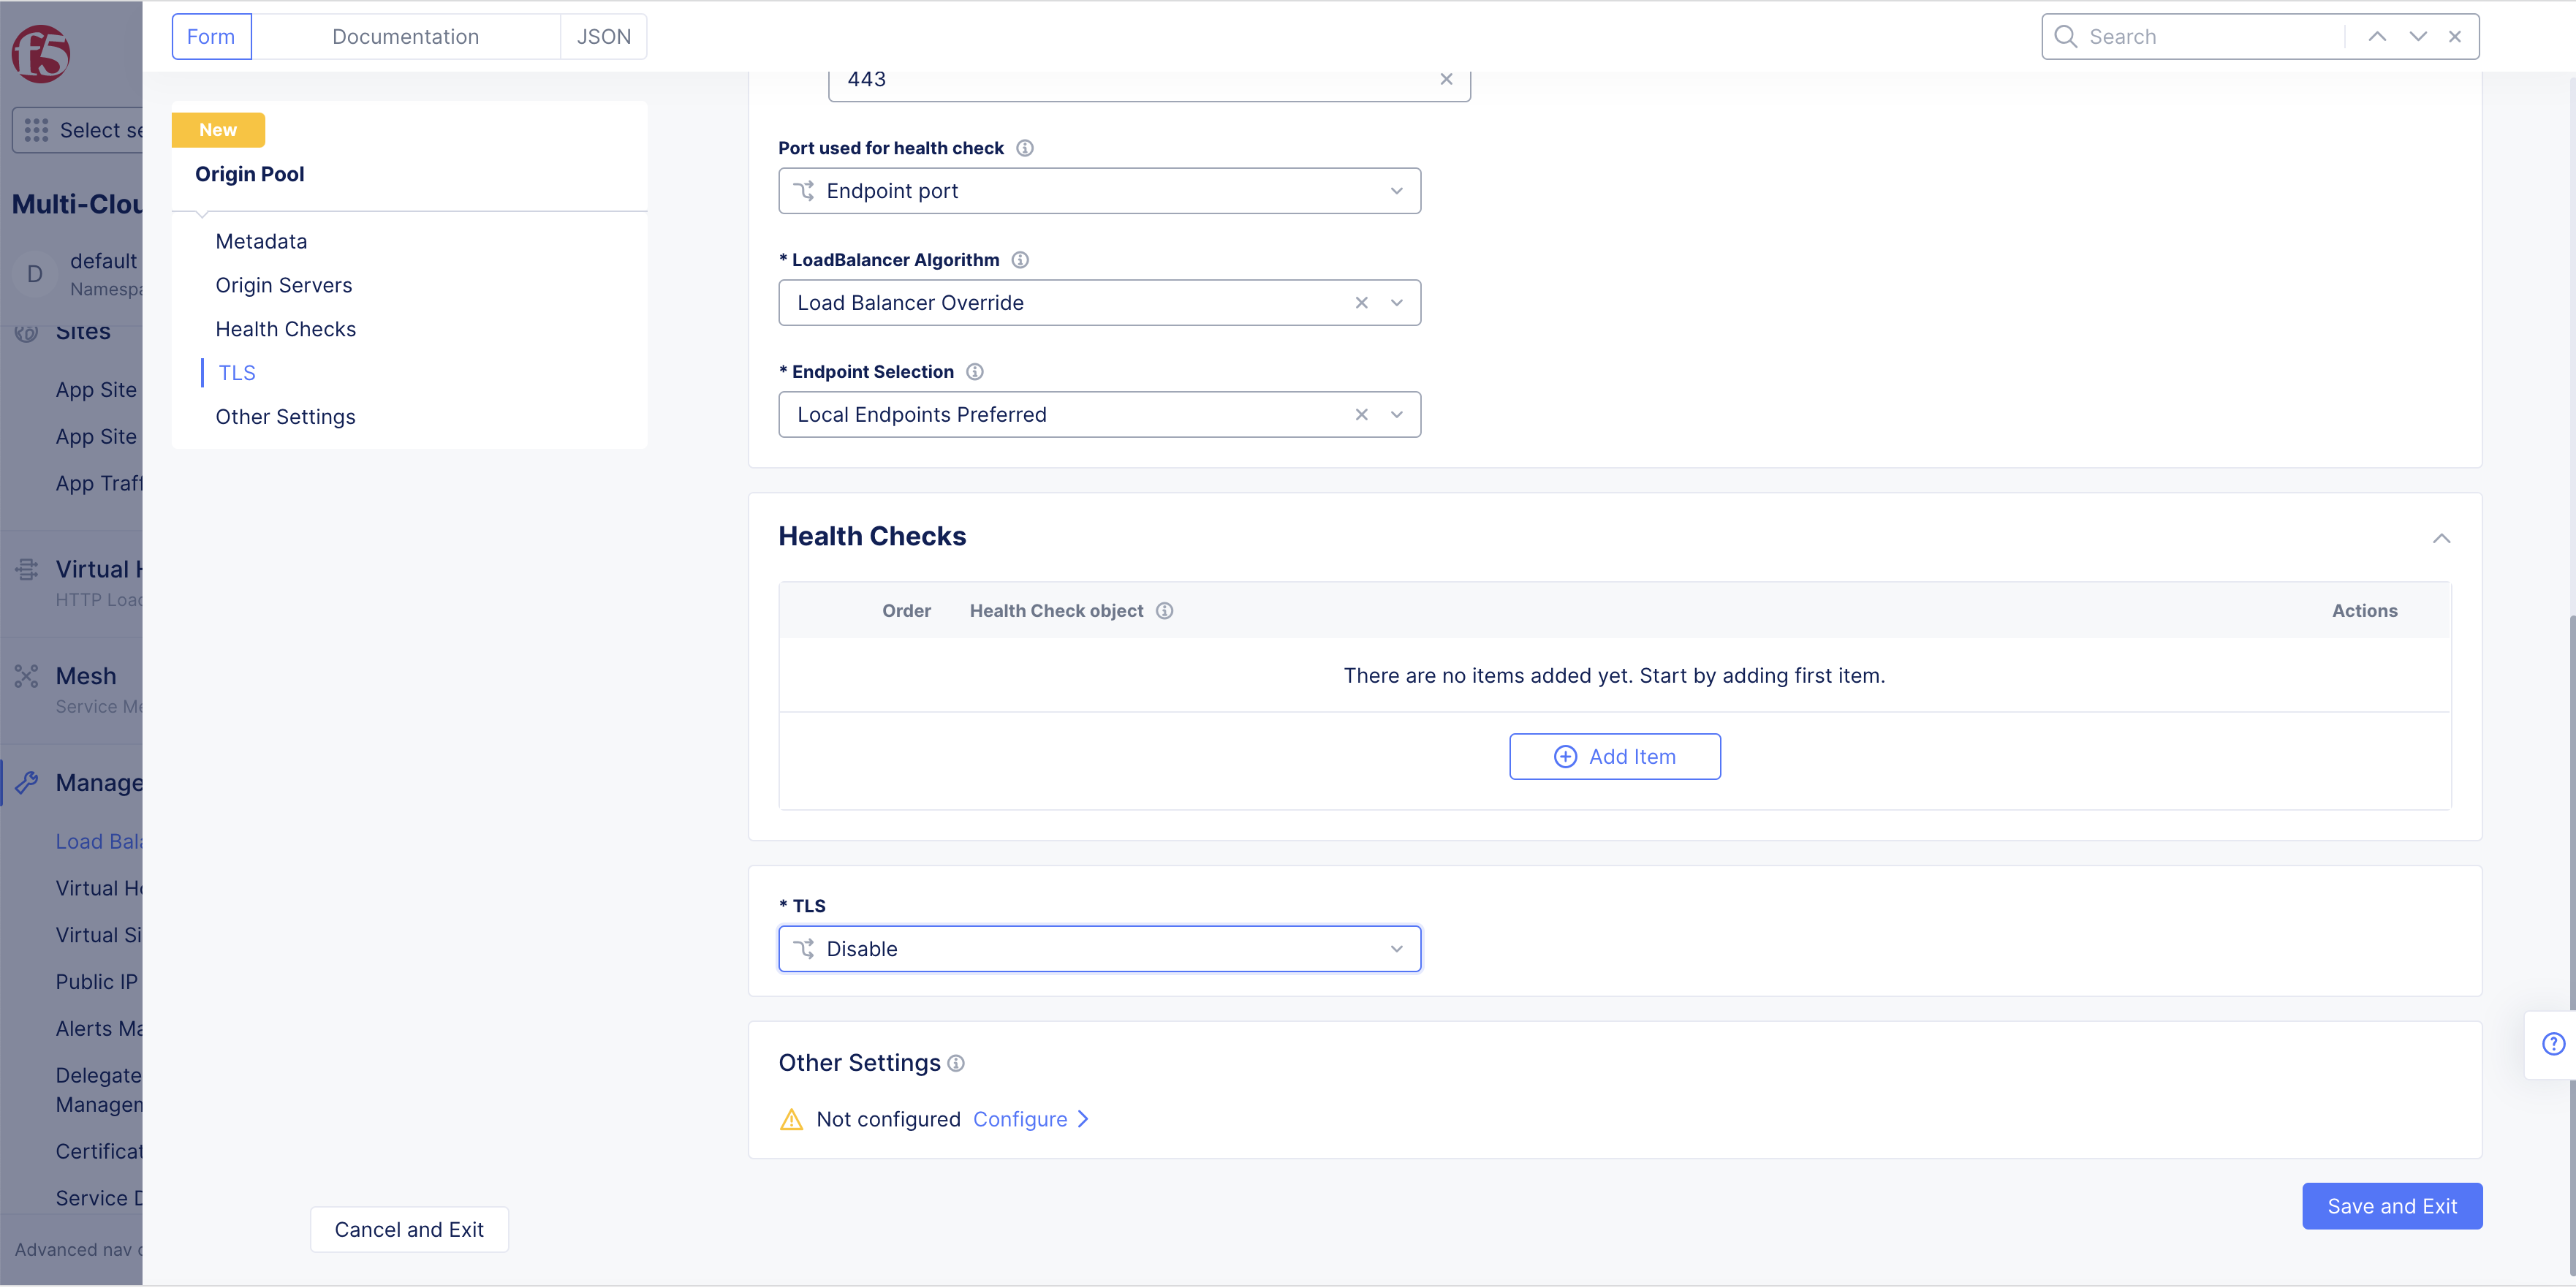
Task: Open Configure link under Other Settings
Action: coord(1020,1119)
